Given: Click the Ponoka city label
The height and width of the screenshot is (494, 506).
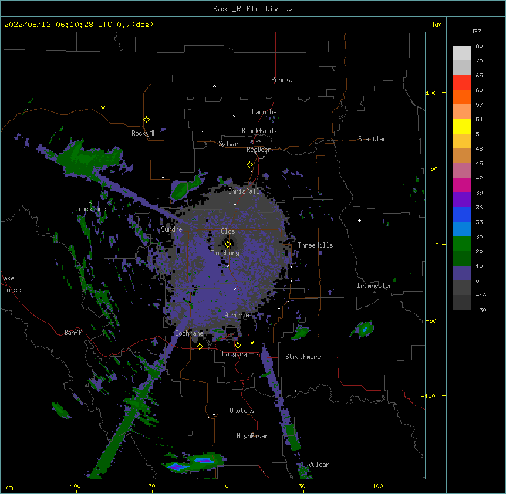Looking at the screenshot, I should point(282,80).
